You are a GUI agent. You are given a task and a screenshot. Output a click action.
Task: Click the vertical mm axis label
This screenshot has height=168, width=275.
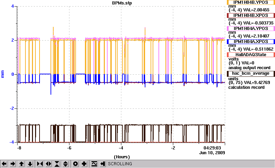click(3, 74)
